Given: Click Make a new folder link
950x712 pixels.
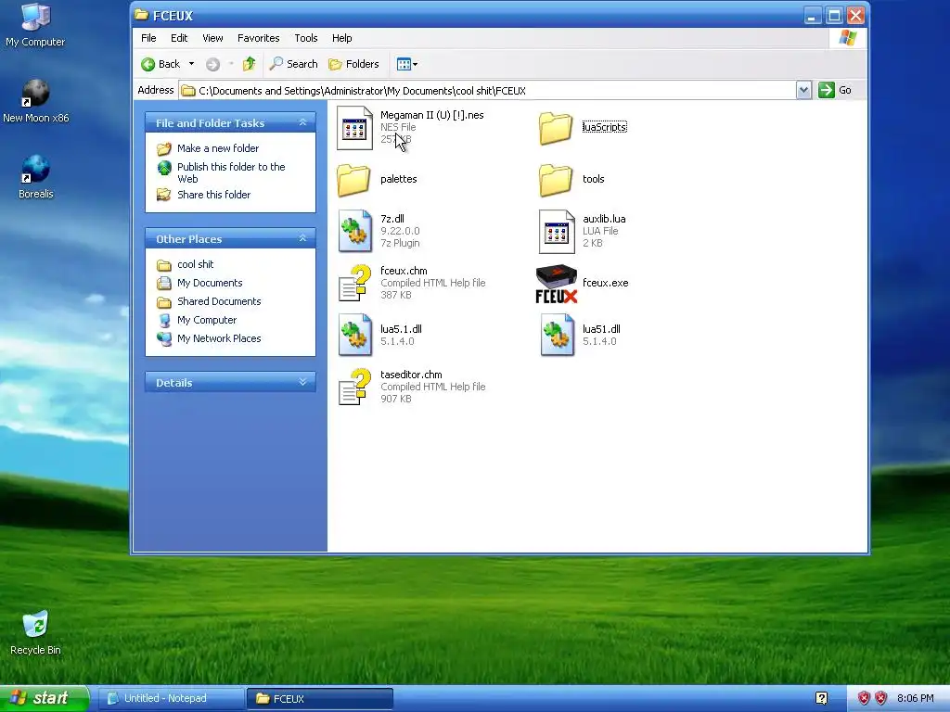Looking at the screenshot, I should [218, 148].
